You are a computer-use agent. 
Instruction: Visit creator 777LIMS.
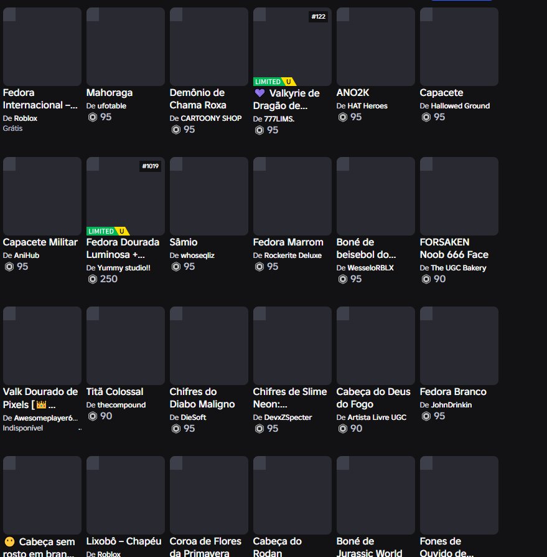coord(279,119)
